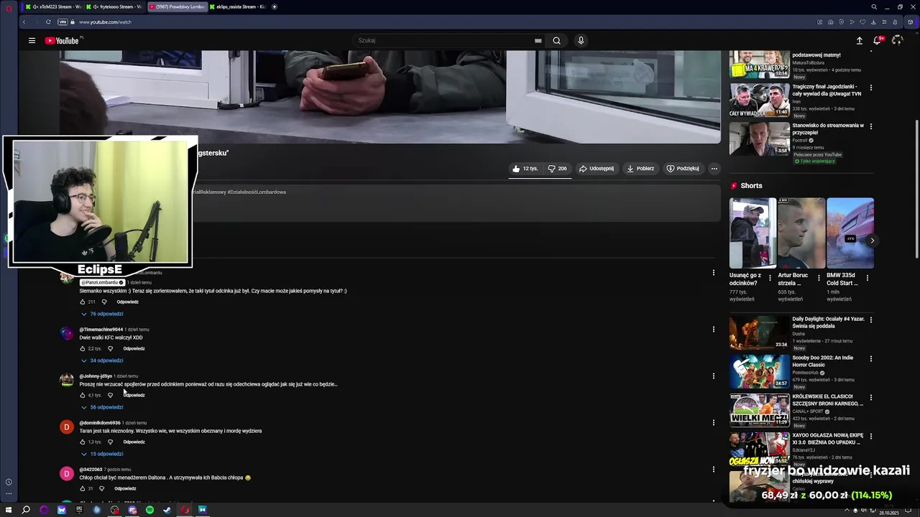Open Steam from the taskbar

(167, 510)
